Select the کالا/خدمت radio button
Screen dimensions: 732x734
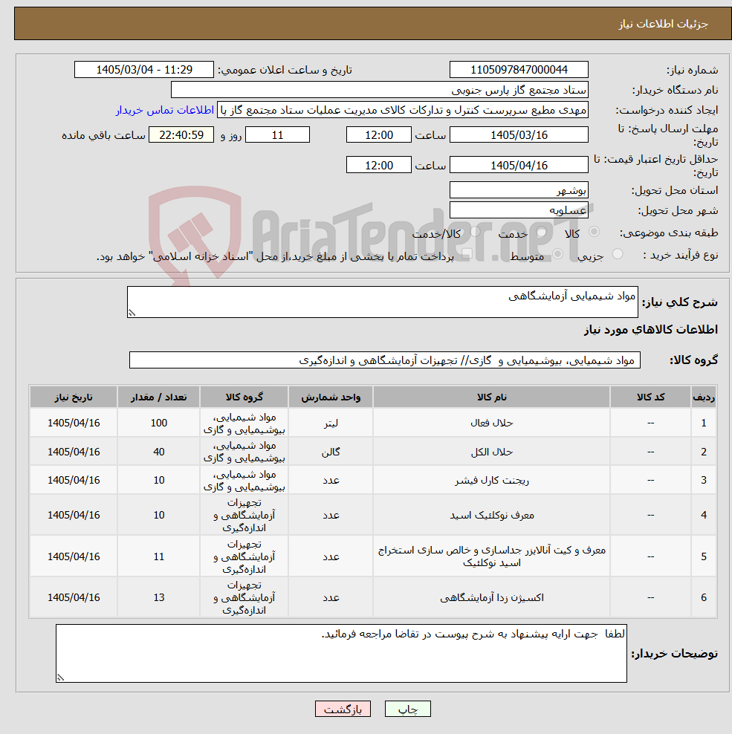click(475, 231)
